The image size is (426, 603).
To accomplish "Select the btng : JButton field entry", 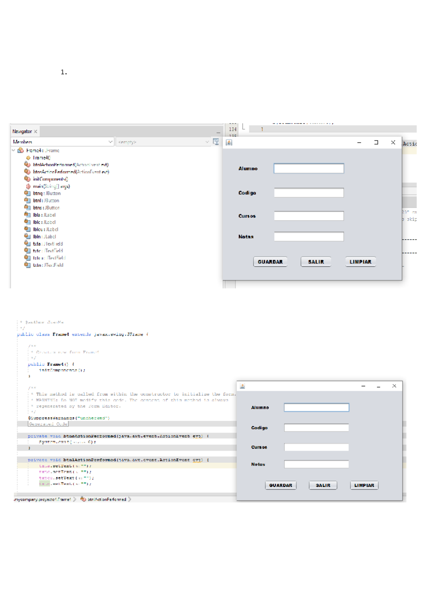I will (47, 194).
